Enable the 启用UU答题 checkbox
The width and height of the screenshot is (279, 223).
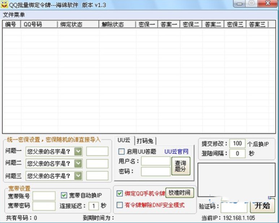[x=121, y=152]
